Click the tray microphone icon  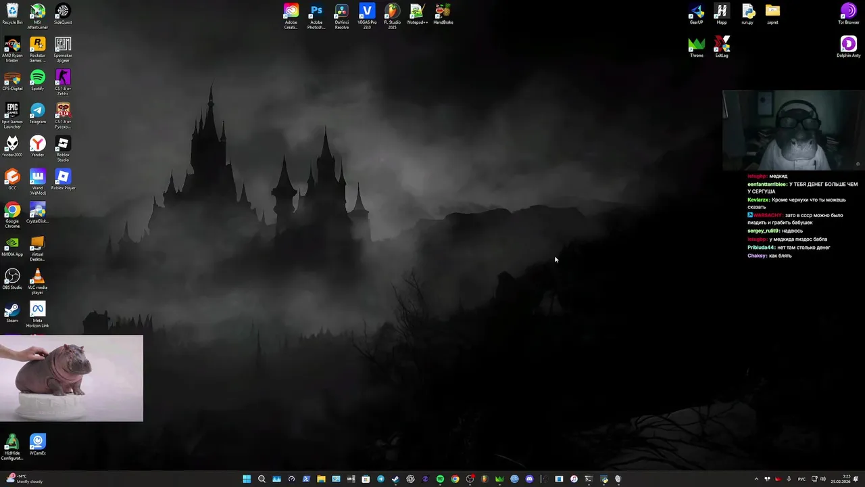pos(789,479)
